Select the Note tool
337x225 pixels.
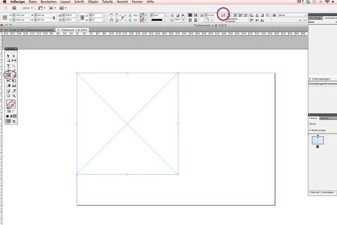(8, 91)
